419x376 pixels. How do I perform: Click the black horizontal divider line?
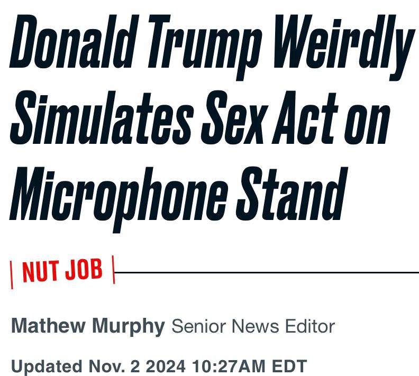click(267, 272)
